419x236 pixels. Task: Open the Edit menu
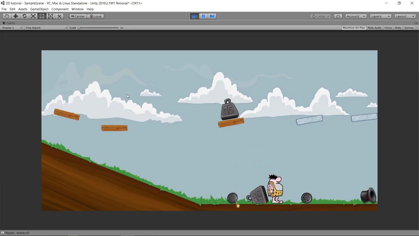pyautogui.click(x=12, y=9)
